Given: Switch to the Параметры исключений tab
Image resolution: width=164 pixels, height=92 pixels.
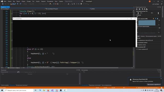Looking at the screenshot, I should [x=95, y=85].
